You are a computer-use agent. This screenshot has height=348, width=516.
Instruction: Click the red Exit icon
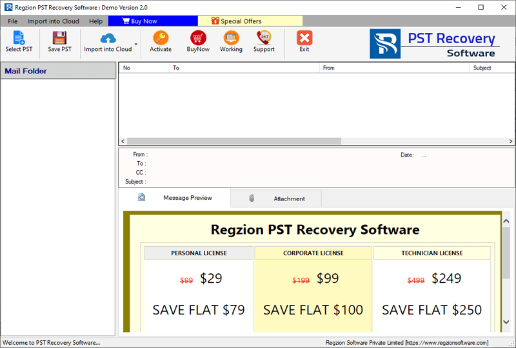coord(304,38)
